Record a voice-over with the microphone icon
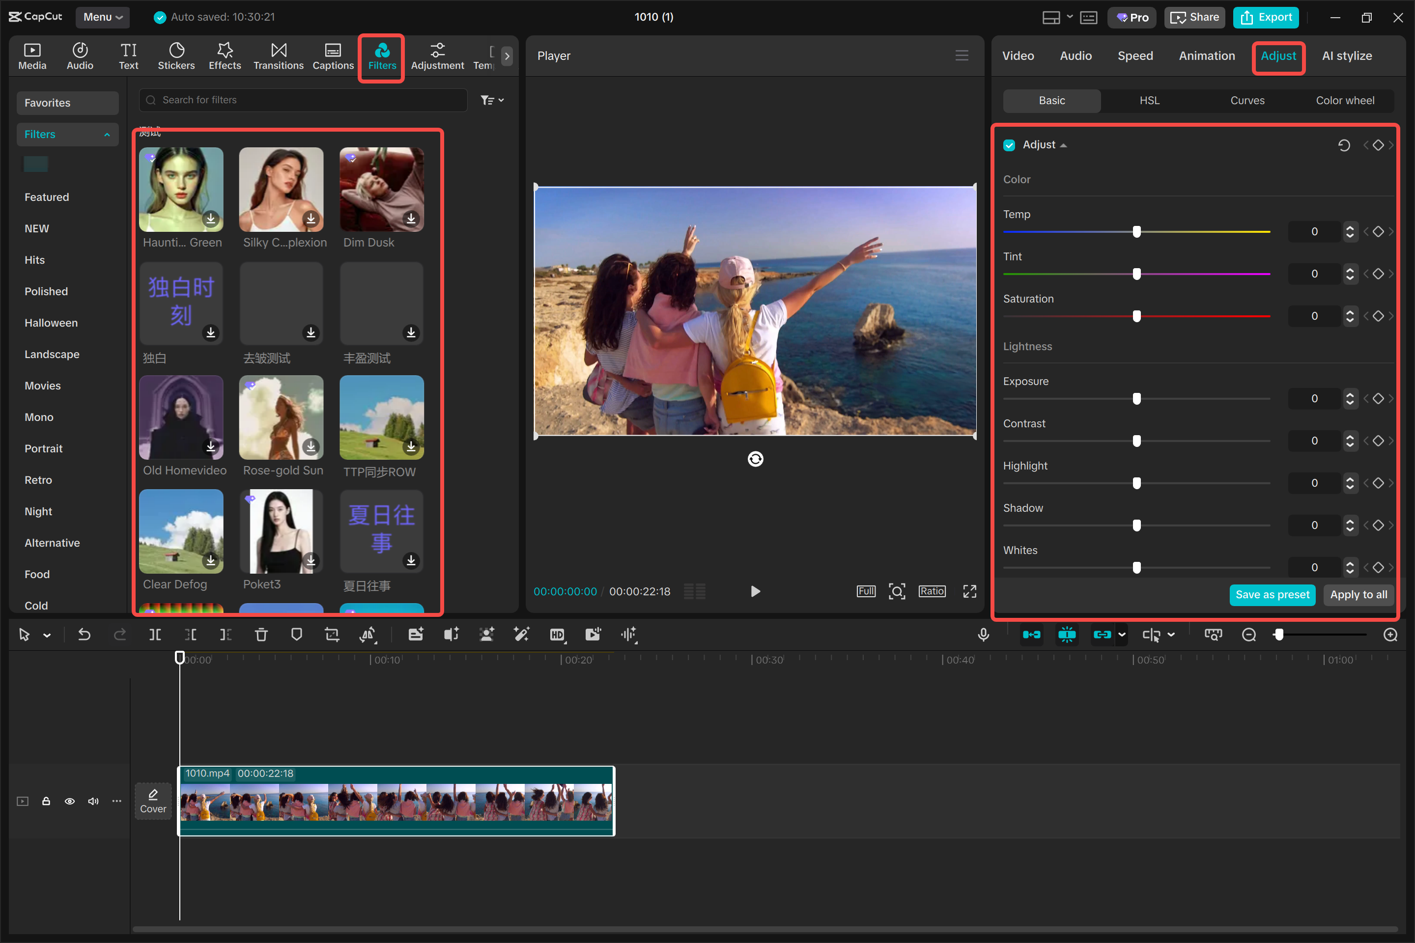The width and height of the screenshot is (1415, 943). pyautogui.click(x=984, y=635)
